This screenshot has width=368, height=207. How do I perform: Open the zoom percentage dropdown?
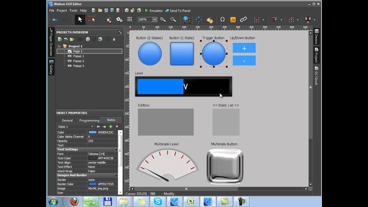click(x=155, y=20)
